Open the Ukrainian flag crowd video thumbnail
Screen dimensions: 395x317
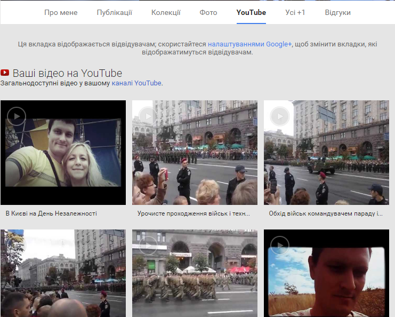[63, 273]
